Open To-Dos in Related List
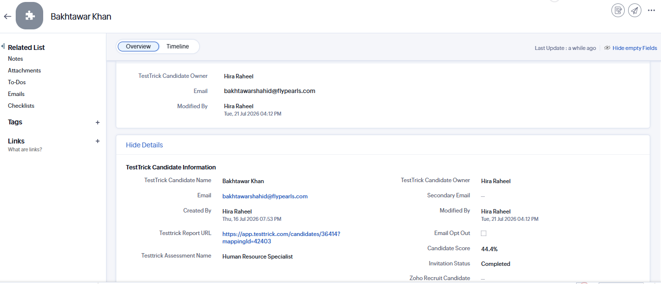The height and width of the screenshot is (284, 661). tap(17, 82)
